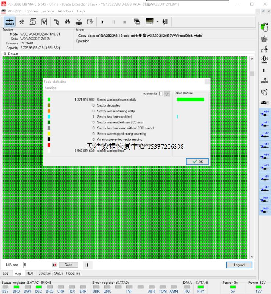Open the Options menu
This screenshot has height=294, width=271.
click(32, 11)
